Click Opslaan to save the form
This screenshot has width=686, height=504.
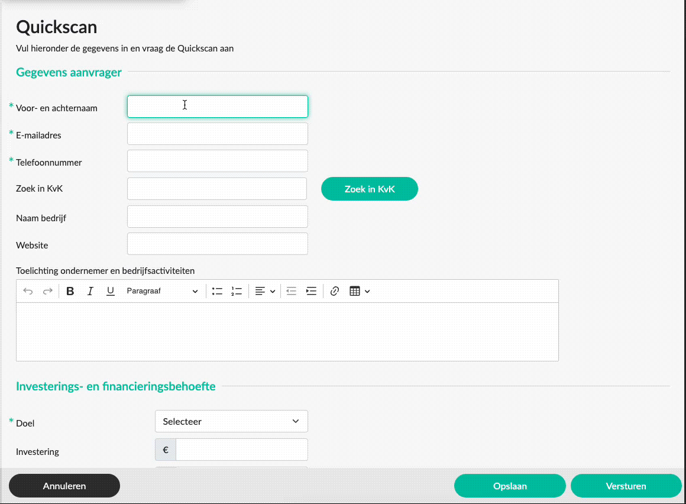coord(510,486)
